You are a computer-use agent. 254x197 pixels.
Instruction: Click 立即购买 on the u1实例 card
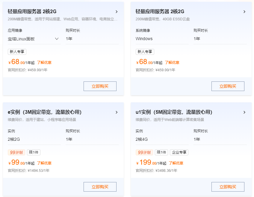(x=228, y=187)
